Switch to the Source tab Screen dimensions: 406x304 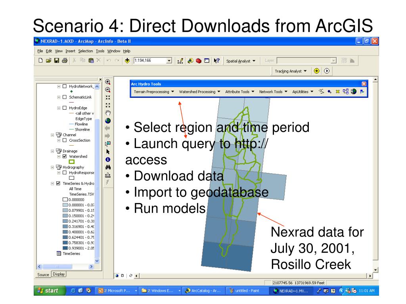coord(43,275)
